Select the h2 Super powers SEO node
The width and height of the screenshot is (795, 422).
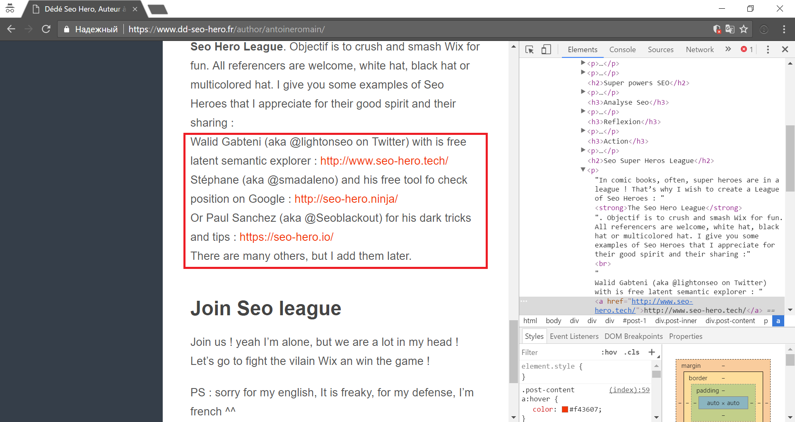(x=638, y=83)
